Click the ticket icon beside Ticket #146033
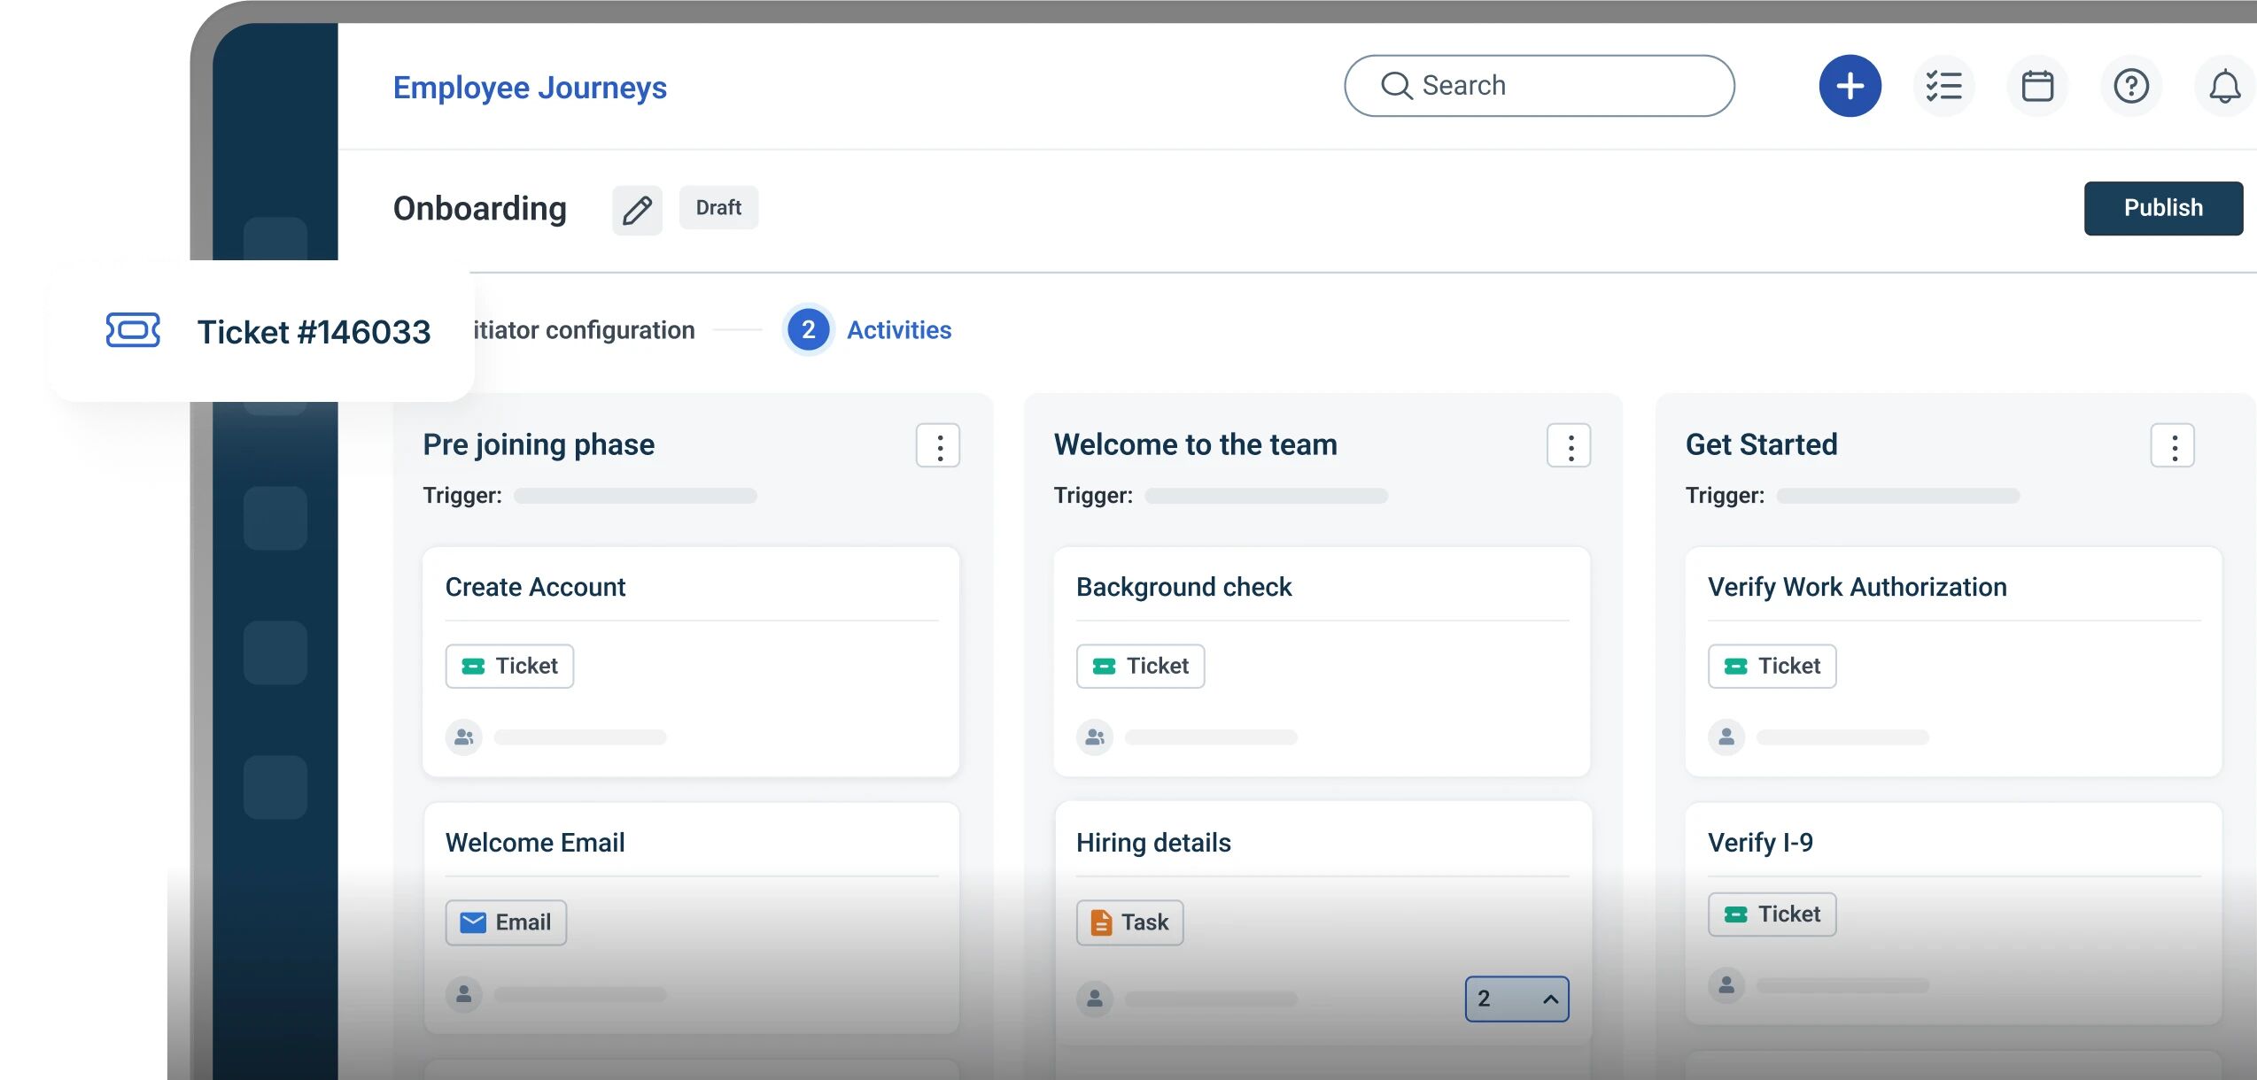The image size is (2257, 1080). click(x=133, y=330)
